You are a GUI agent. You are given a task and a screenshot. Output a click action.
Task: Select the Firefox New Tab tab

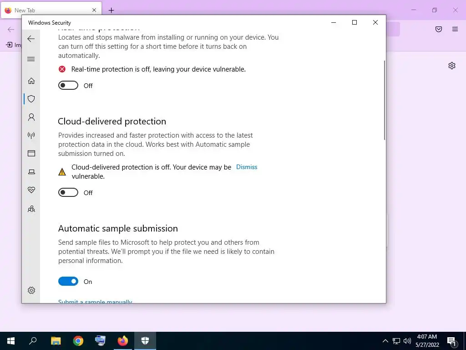point(51,10)
